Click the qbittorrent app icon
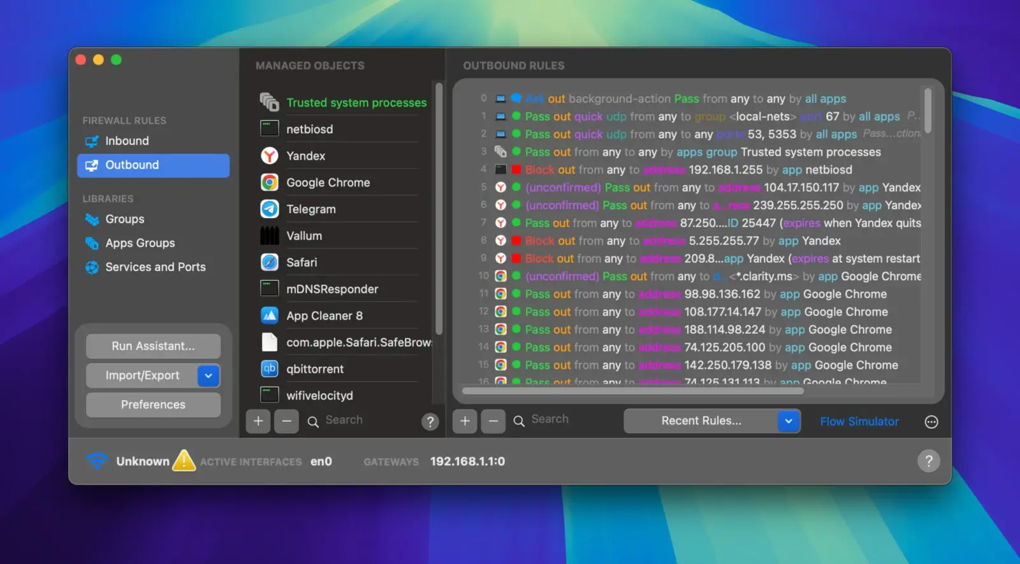Viewport: 1020px width, 564px height. 270,369
